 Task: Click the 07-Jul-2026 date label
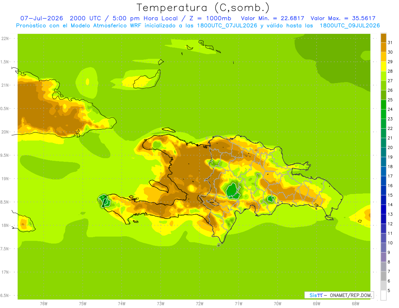pos(42,18)
